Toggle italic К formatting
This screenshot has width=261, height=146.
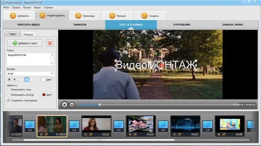[15, 79]
